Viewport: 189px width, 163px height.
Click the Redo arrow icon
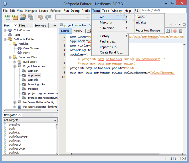tap(48, 17)
